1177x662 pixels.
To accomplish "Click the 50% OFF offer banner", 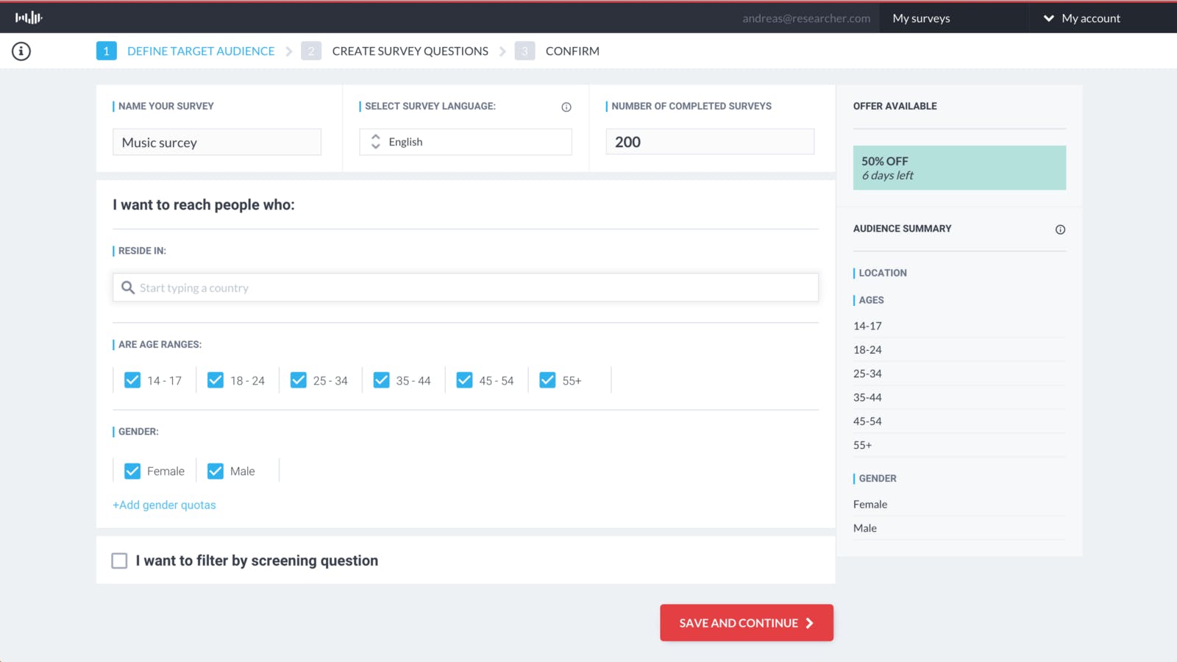I will (x=959, y=168).
